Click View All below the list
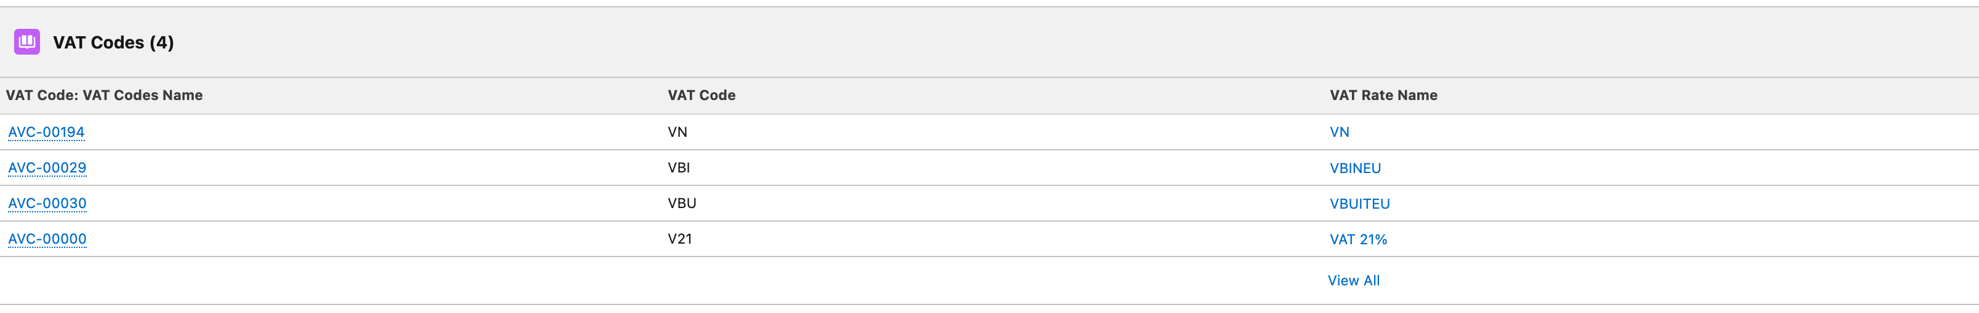Image resolution: width=1979 pixels, height=313 pixels. (1353, 281)
